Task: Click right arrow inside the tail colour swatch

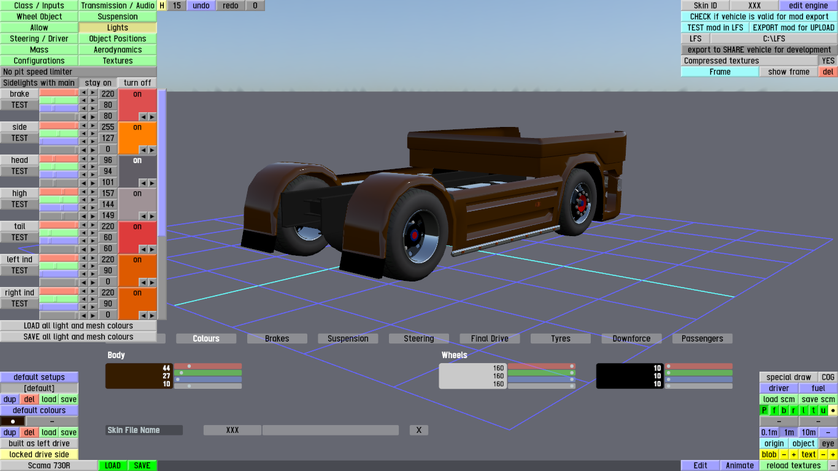Action: point(152,249)
